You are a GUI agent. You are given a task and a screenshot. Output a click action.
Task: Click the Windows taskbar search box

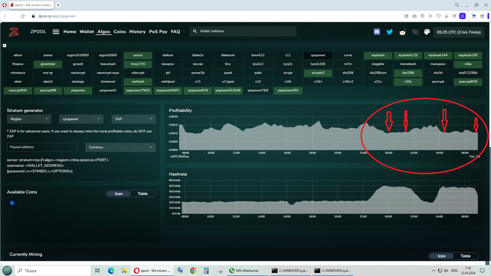tap(53, 271)
